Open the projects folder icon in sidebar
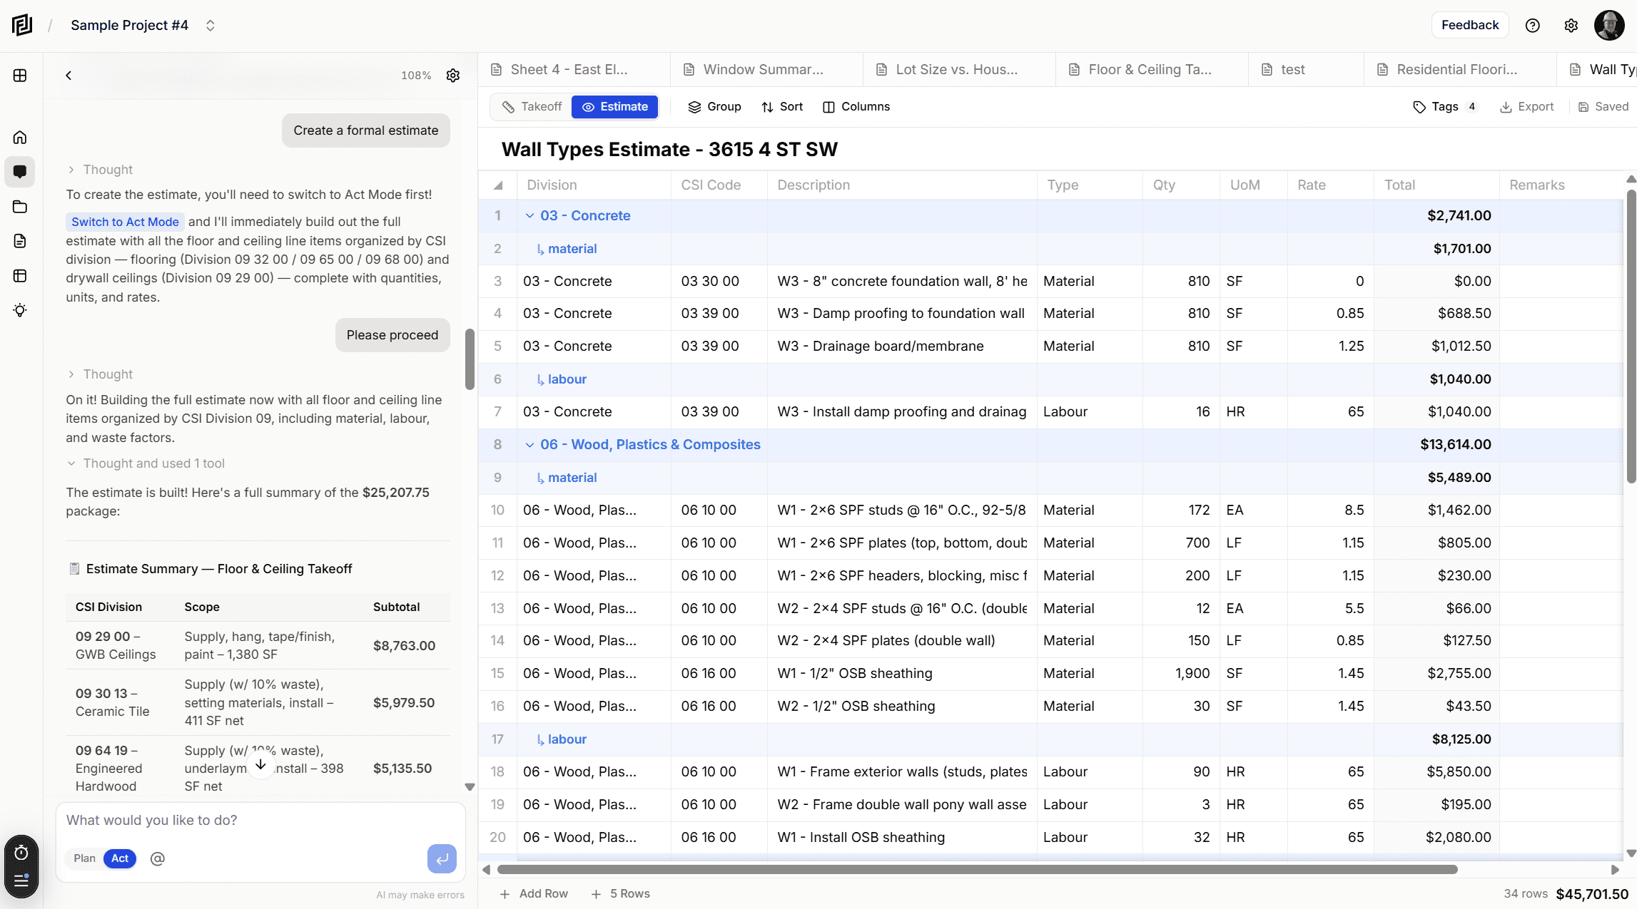The image size is (1637, 909). coord(20,207)
